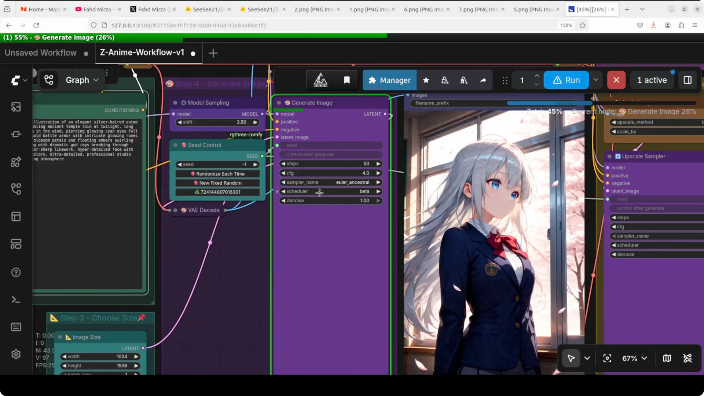Toggle the console terminal icon
704x396 pixels.
[16, 300]
